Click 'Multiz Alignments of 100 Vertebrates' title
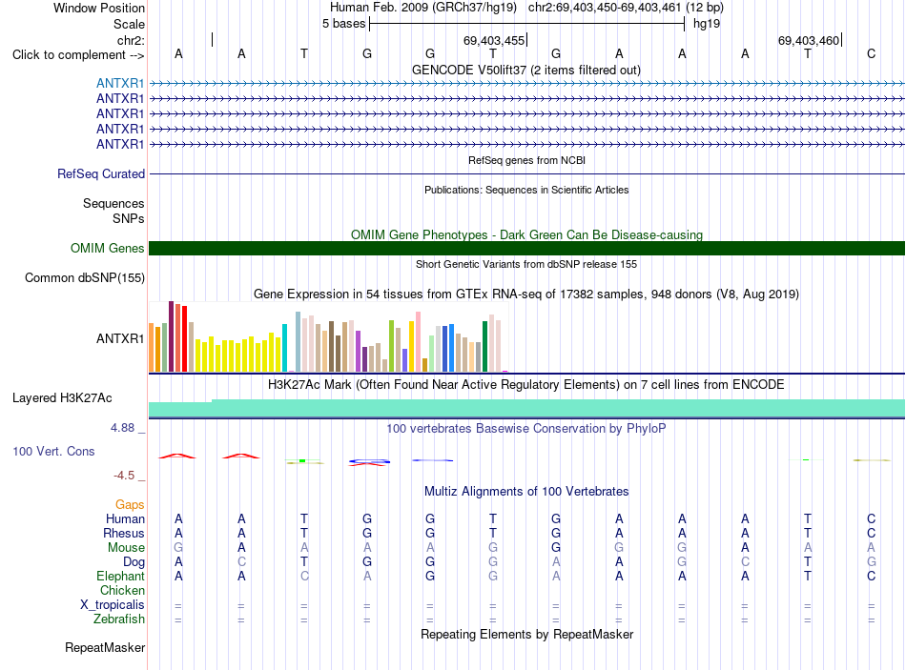Screen dimensions: 906x670 [x=526, y=492]
